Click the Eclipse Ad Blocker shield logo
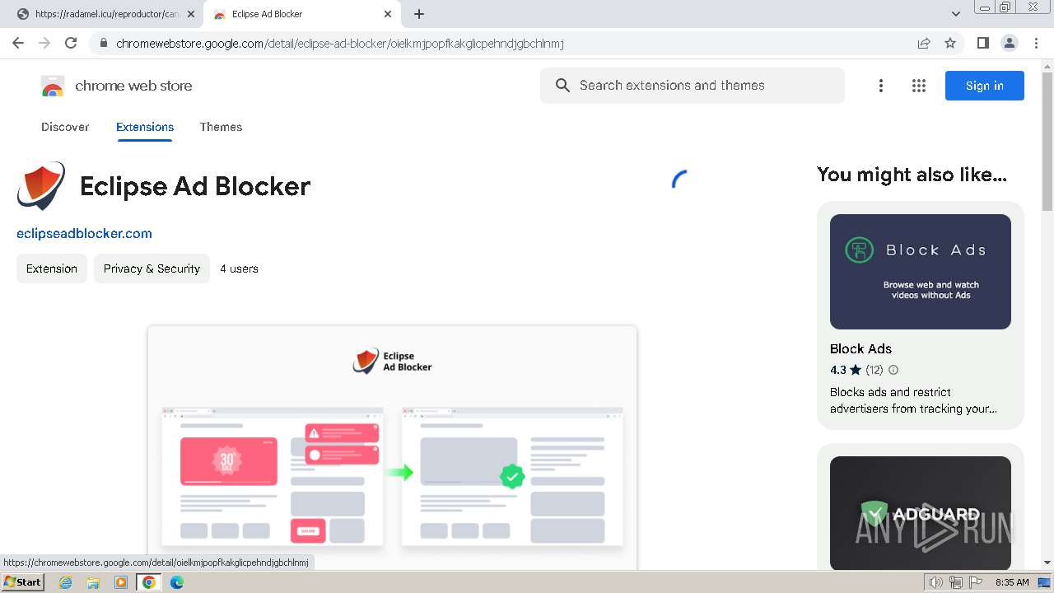The image size is (1054, 593). [x=40, y=185]
